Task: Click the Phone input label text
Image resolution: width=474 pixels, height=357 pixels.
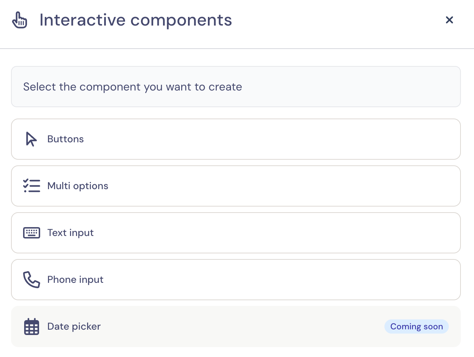Action: 75,280
